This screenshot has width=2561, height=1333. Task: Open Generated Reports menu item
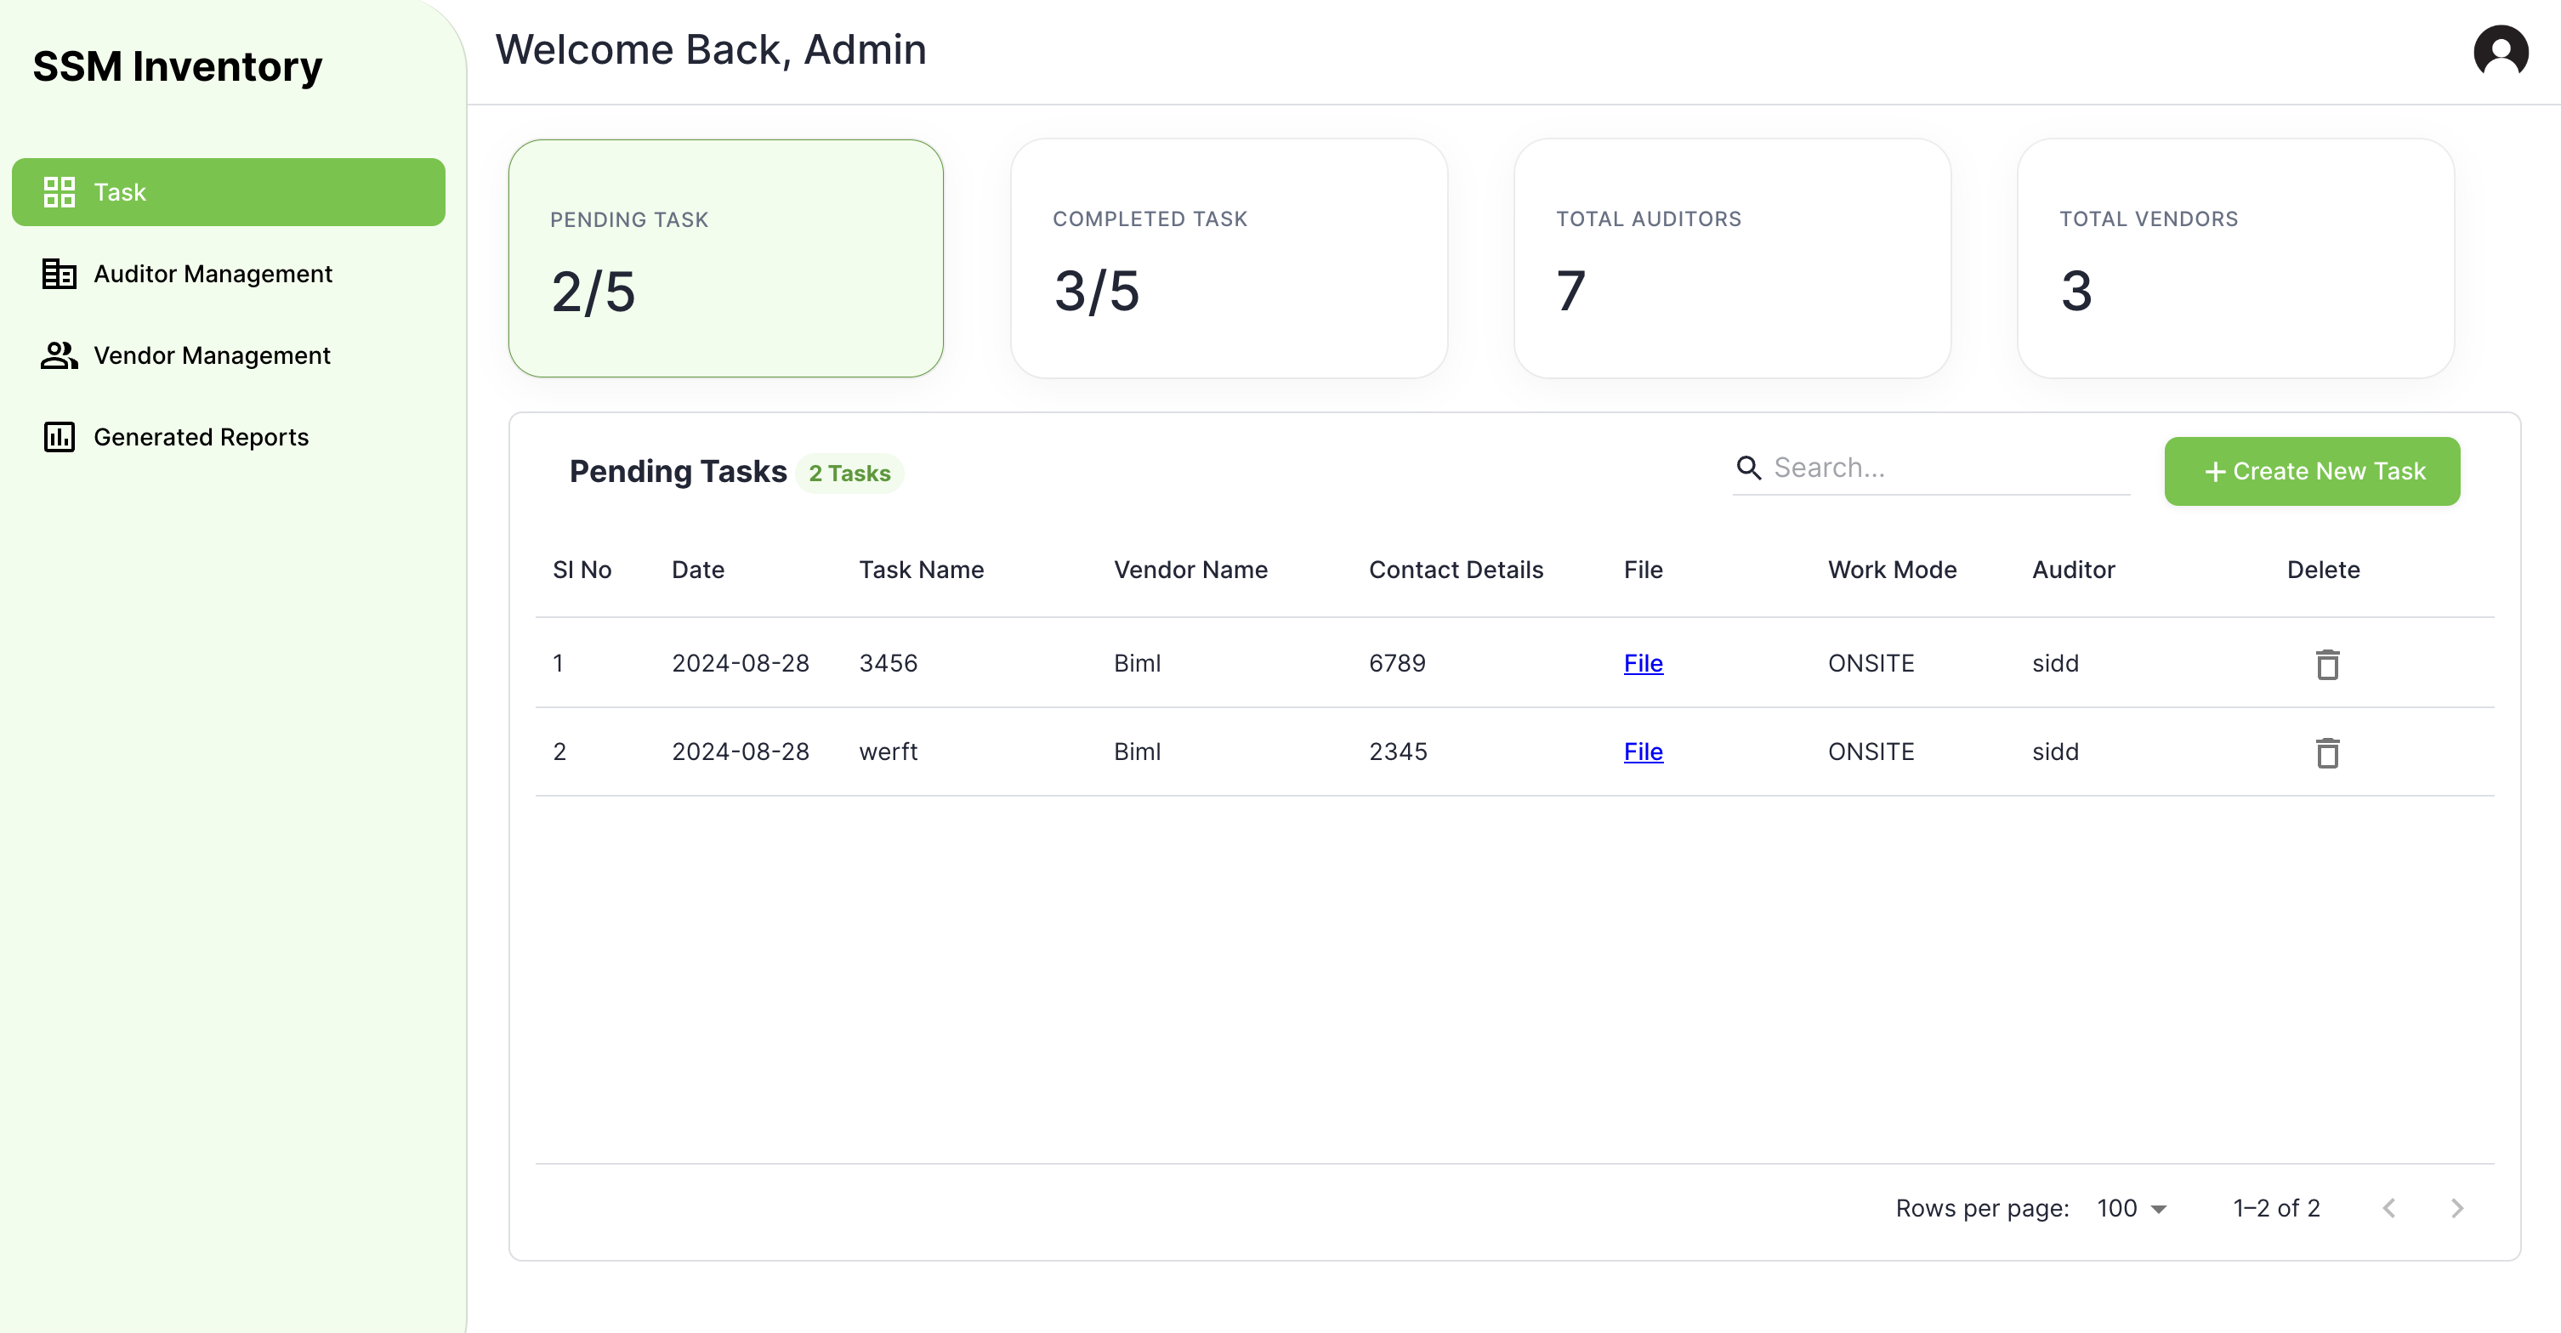coord(201,436)
